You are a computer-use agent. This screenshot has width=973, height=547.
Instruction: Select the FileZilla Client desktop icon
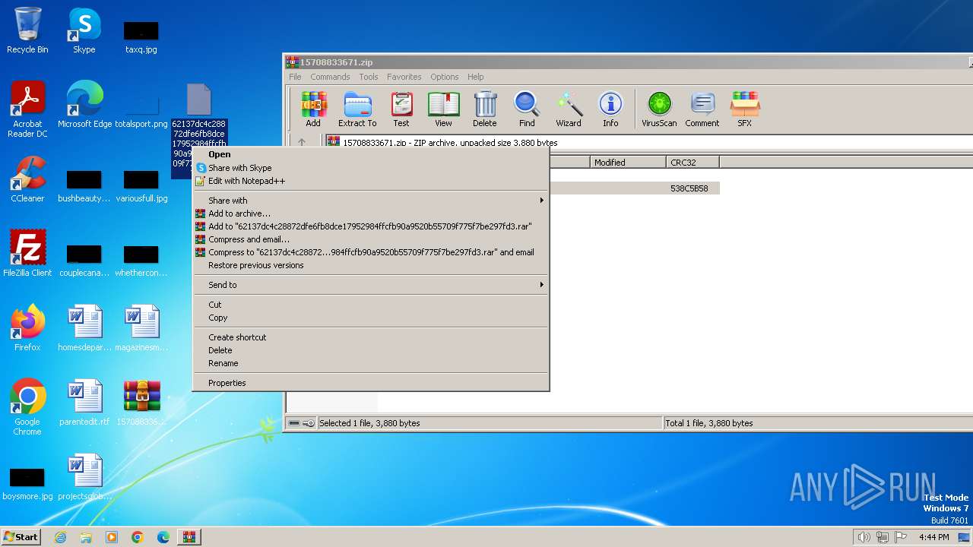pos(27,254)
